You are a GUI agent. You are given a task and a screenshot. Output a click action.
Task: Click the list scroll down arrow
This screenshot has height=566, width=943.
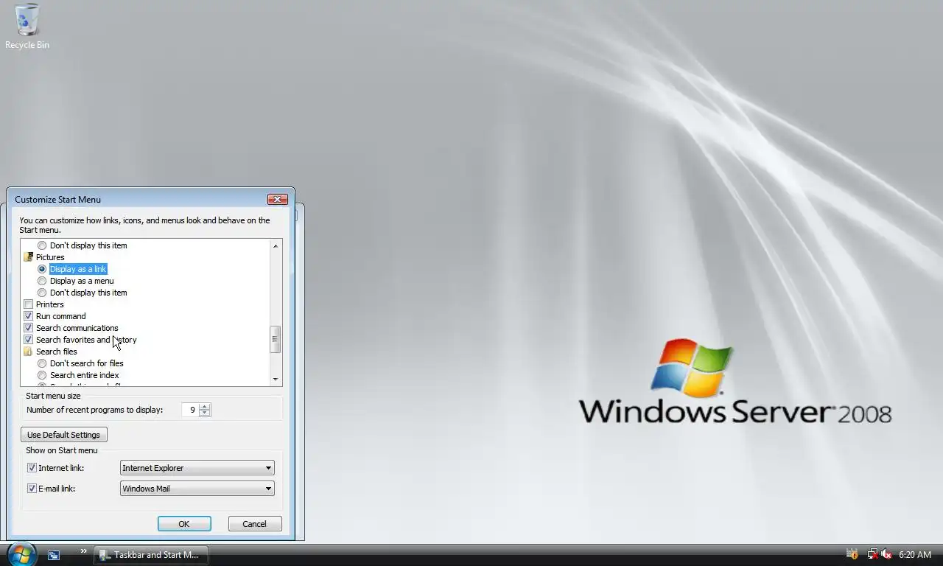(x=276, y=379)
